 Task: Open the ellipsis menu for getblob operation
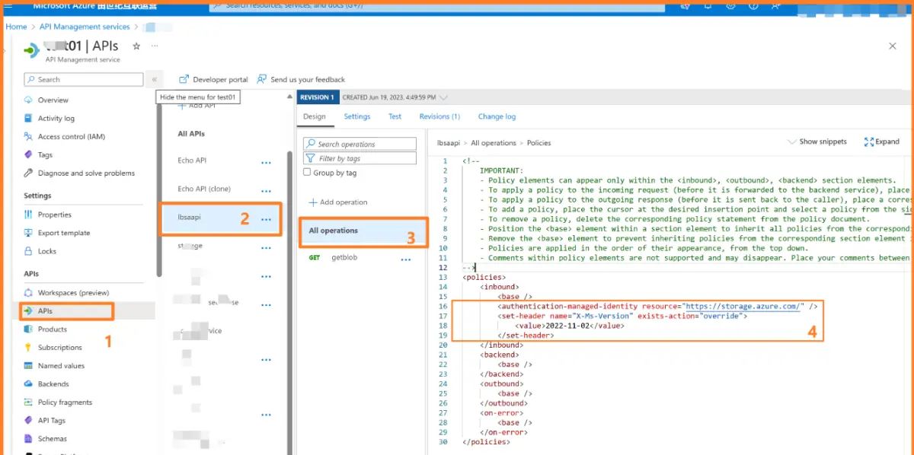[x=406, y=259]
